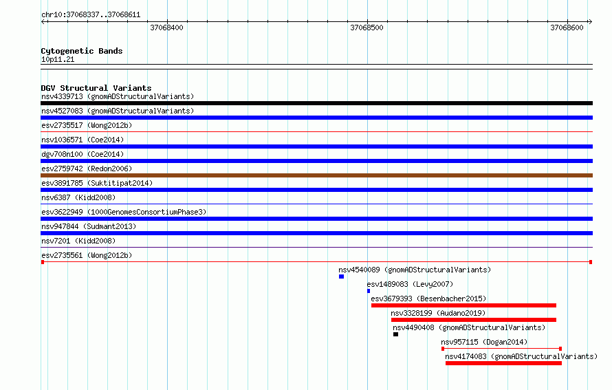Click the right arrow of the ruler
The image size is (612, 390).
click(590, 22)
